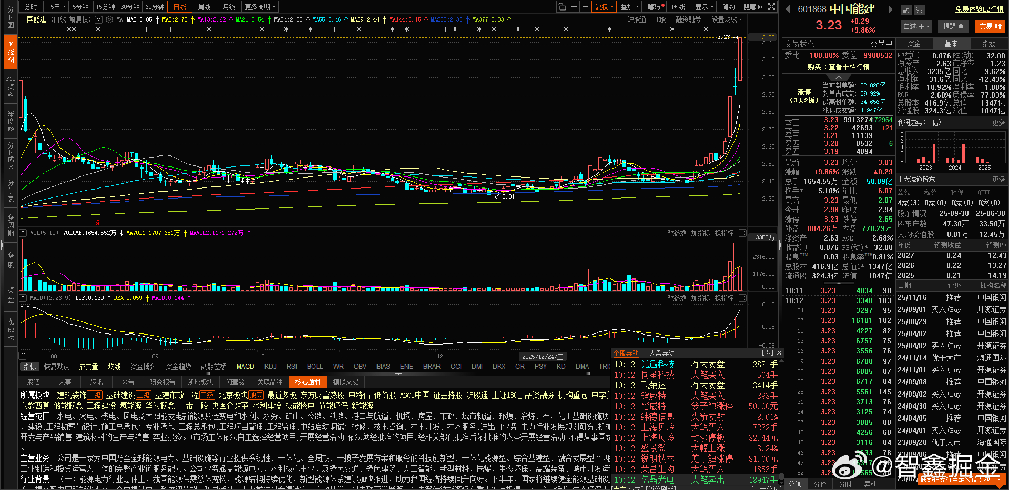Click the lock icon on the chart toolbar
This screenshot has height=490, width=1009.
(562, 6)
